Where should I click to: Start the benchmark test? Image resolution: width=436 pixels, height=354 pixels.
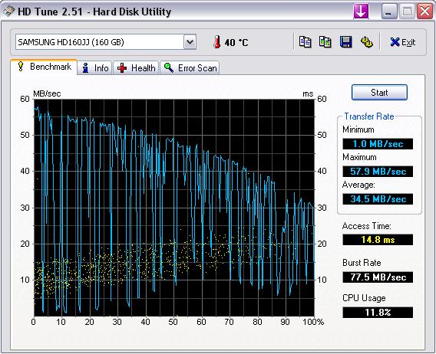[379, 93]
